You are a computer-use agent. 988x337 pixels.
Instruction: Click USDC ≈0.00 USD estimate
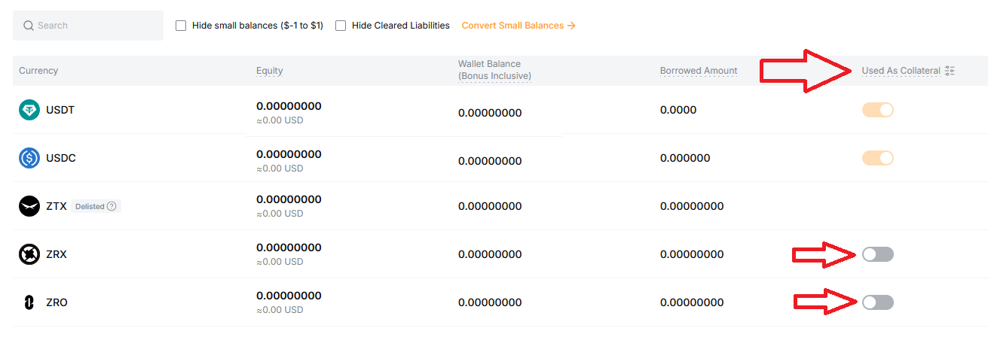tap(280, 168)
